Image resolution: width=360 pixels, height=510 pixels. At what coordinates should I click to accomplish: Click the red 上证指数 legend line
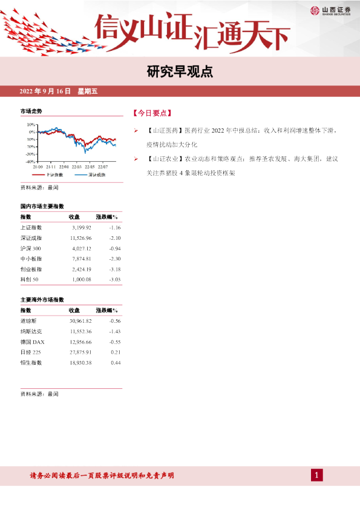38,175
